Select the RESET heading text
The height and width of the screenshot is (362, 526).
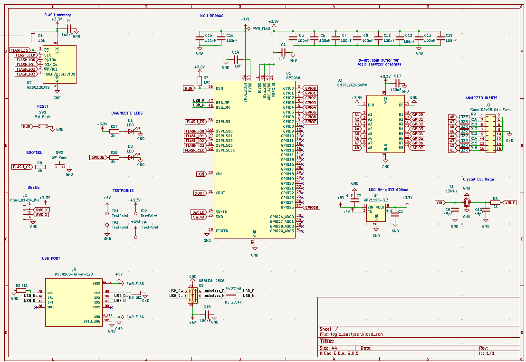[43, 106]
